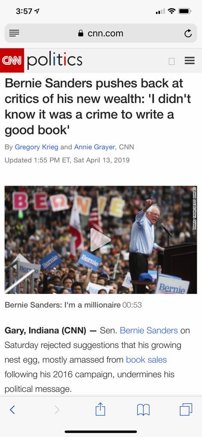
Task: Reload the cnn.com page
Action: click(x=188, y=33)
